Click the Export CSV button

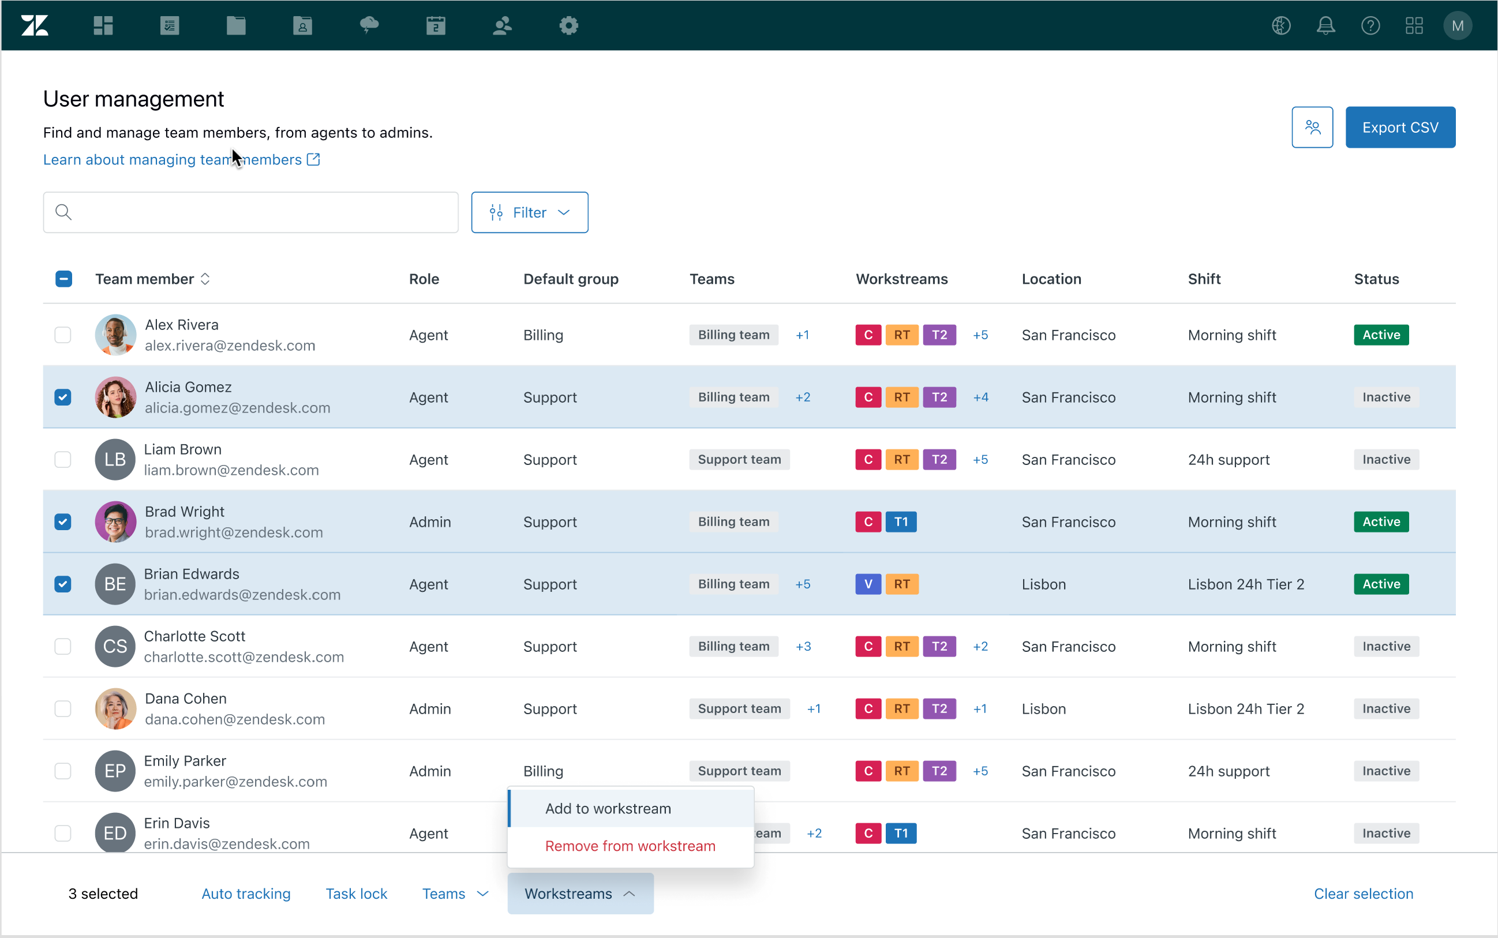1400,127
